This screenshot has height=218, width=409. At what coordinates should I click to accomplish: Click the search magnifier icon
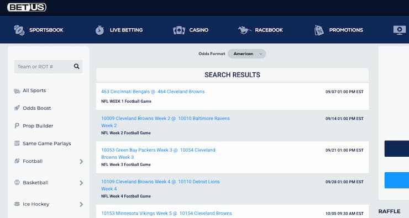pos(76,66)
